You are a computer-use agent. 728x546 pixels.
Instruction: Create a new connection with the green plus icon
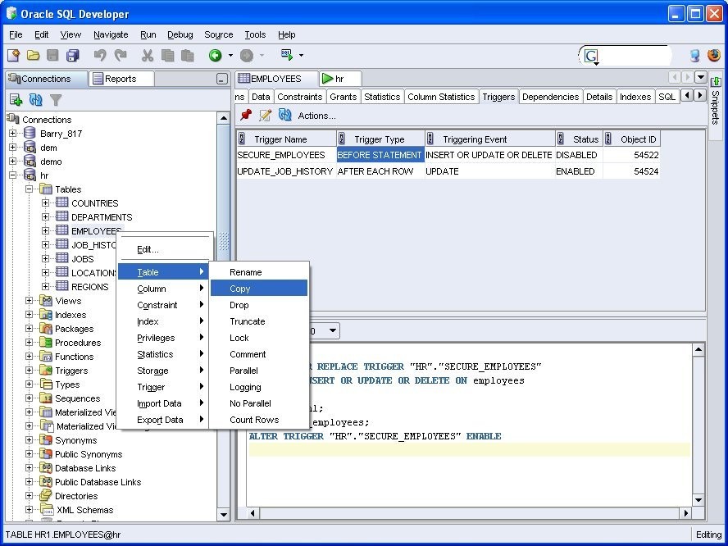16,100
